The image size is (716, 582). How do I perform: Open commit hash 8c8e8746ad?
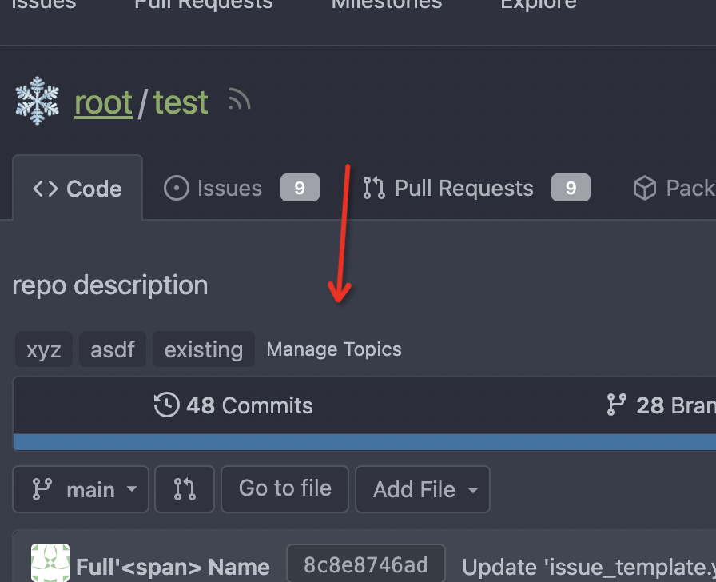tap(366, 564)
